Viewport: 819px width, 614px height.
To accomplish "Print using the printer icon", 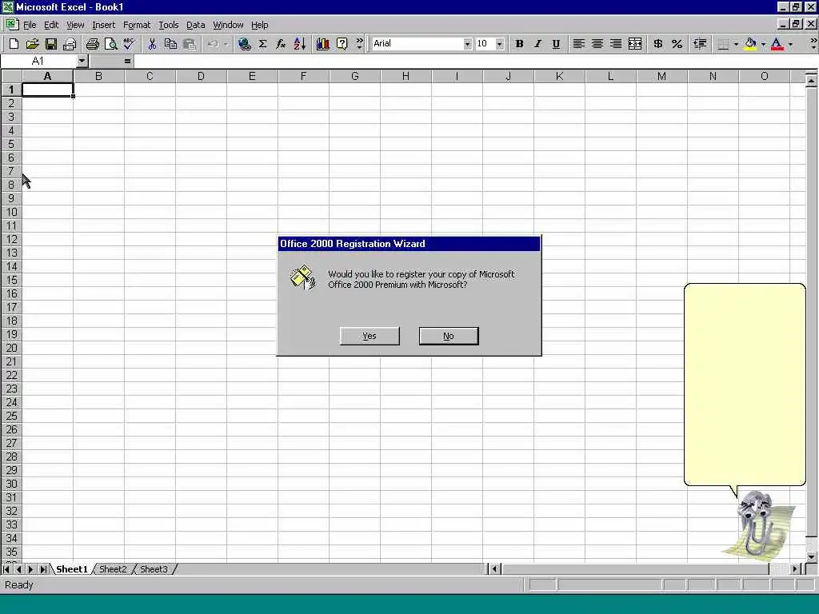I will click(x=93, y=44).
